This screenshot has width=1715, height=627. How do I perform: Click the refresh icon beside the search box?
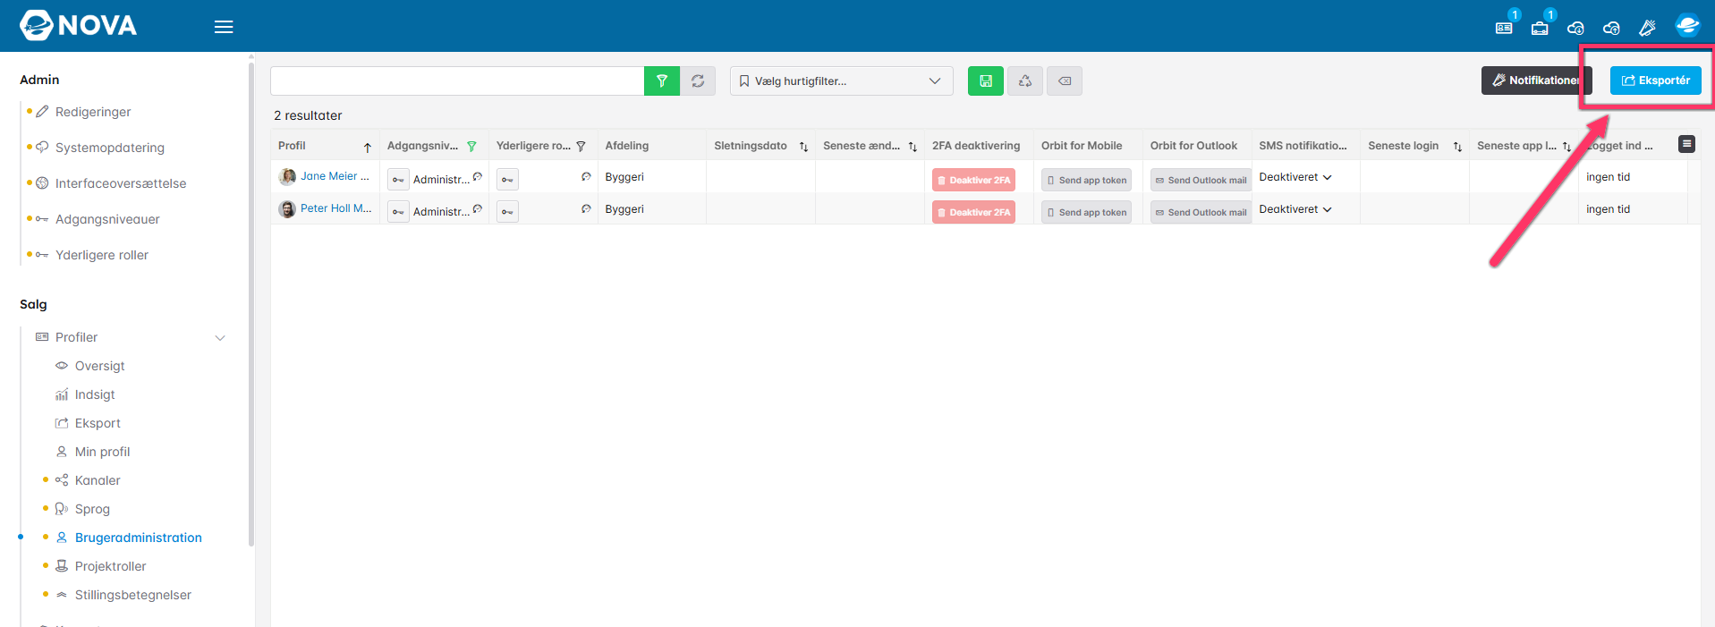coord(698,80)
